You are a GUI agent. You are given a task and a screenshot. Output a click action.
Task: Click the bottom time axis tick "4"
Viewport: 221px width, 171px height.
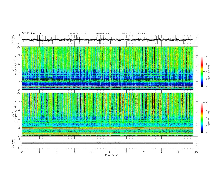92,152
